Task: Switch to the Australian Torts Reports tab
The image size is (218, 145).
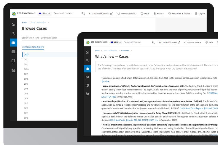Action: coord(33,47)
